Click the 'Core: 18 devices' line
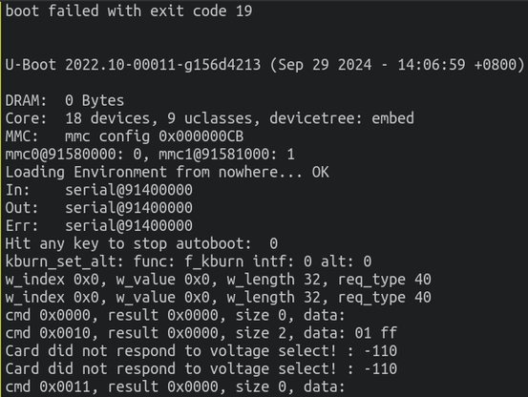528x397 pixels. [x=209, y=118]
